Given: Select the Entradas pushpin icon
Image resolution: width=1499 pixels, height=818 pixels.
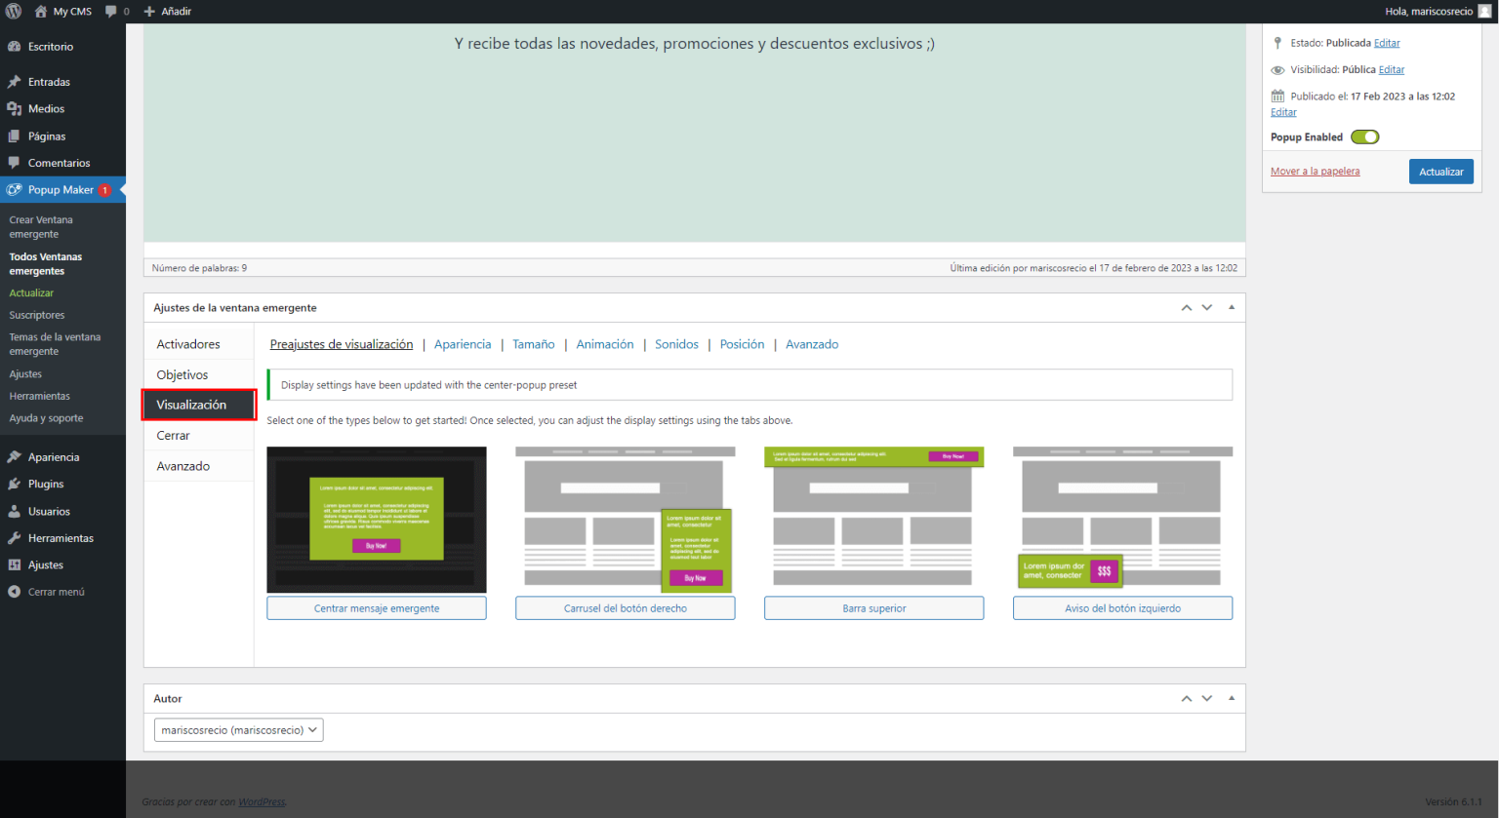Looking at the screenshot, I should click(x=16, y=81).
